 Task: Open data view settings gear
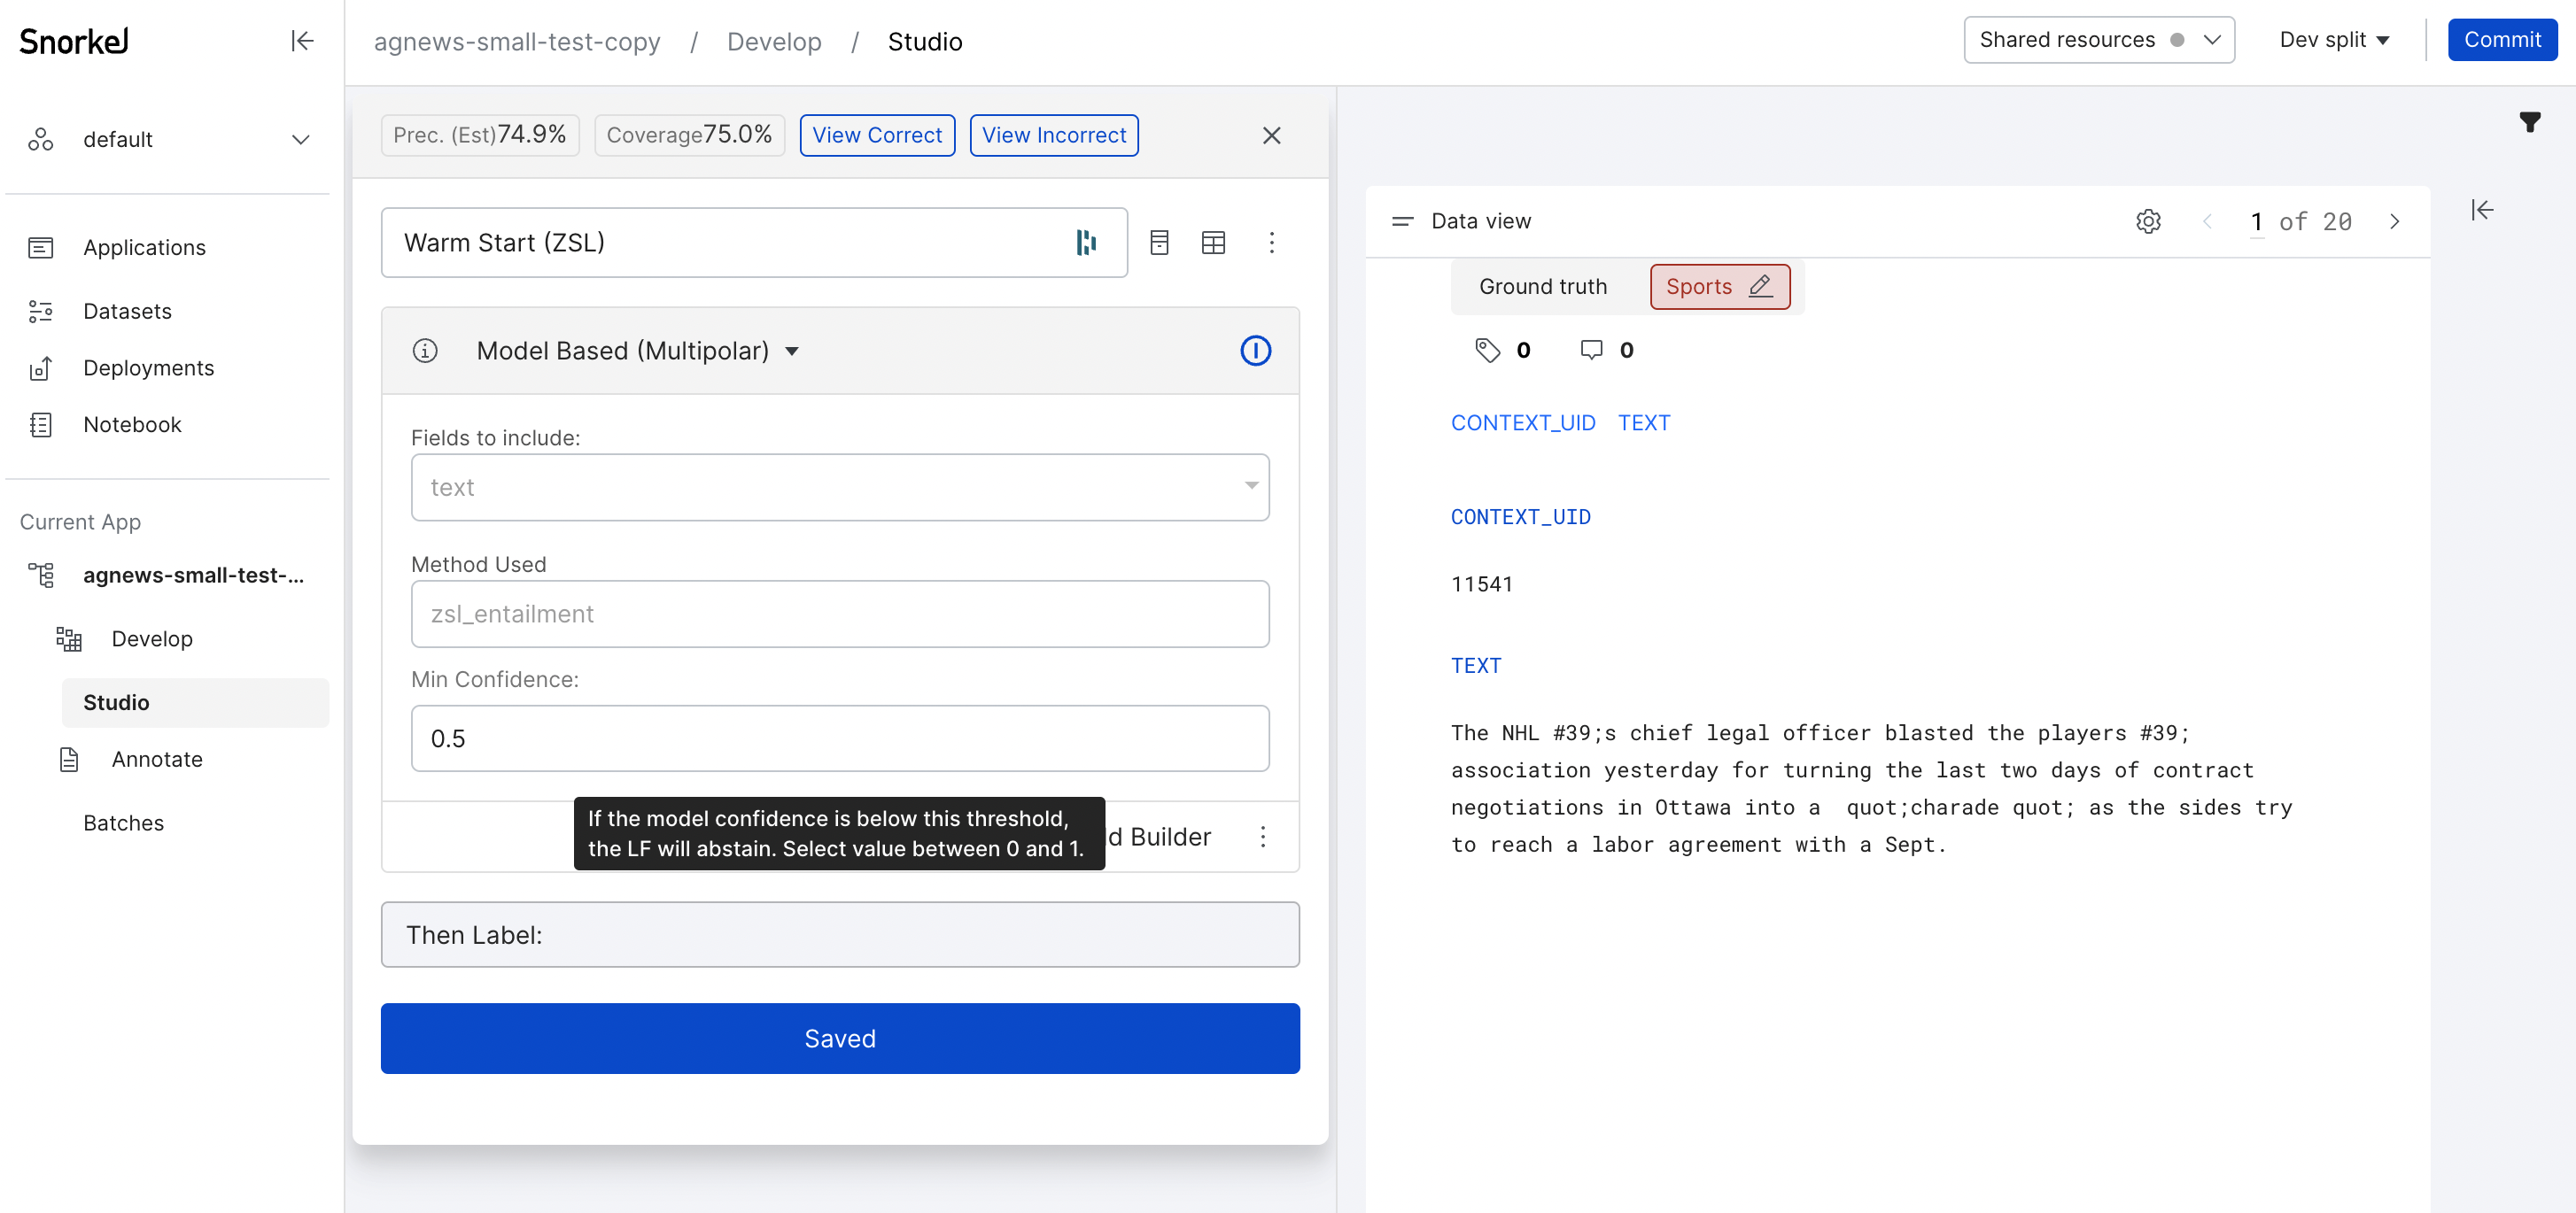coord(2148,220)
